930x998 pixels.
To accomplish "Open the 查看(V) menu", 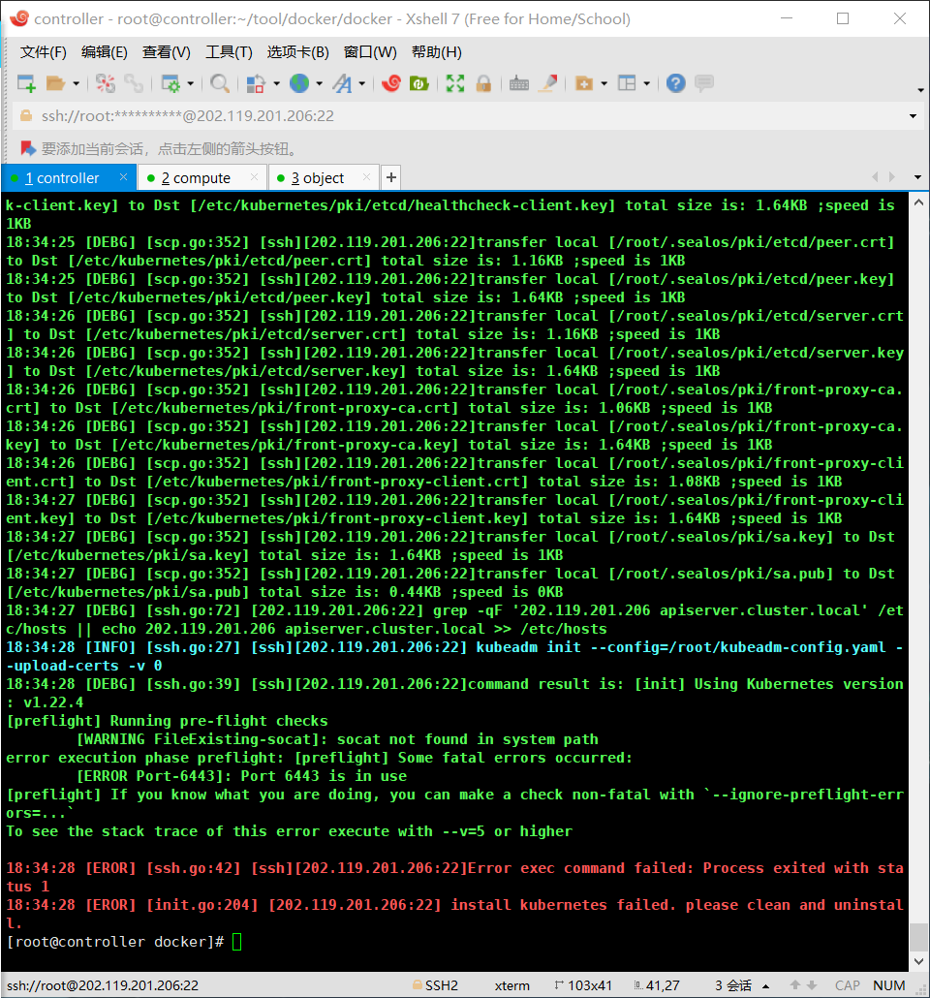I will pyautogui.click(x=166, y=52).
